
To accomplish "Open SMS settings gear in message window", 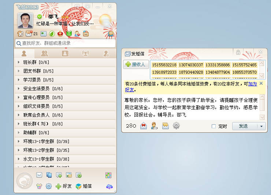I will coord(176,126).
